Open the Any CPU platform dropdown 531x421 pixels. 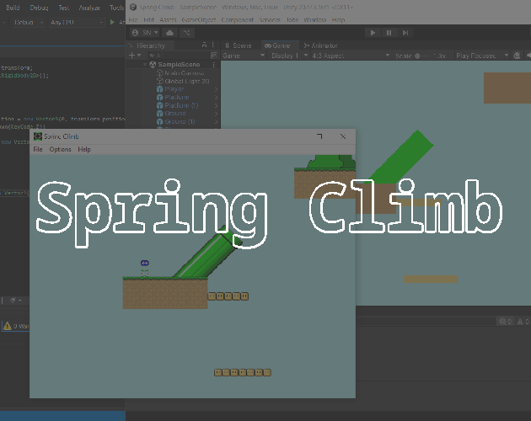[76, 23]
